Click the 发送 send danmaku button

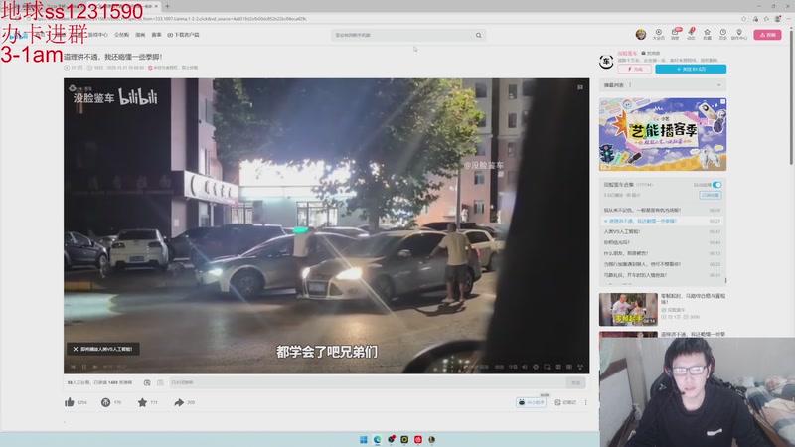[x=576, y=382]
